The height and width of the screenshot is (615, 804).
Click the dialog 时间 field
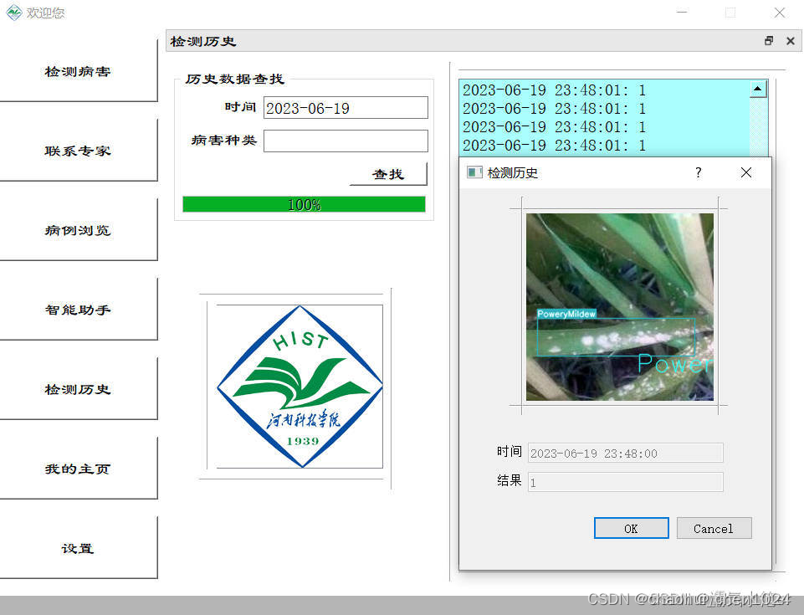click(x=626, y=453)
